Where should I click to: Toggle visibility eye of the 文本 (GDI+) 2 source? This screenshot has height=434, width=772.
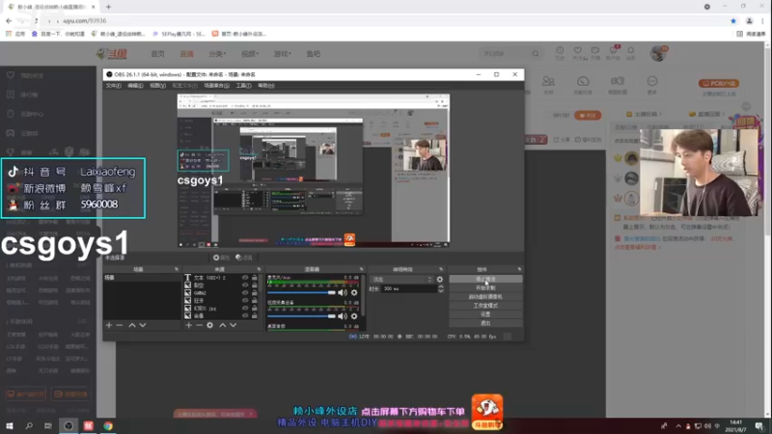coord(245,278)
